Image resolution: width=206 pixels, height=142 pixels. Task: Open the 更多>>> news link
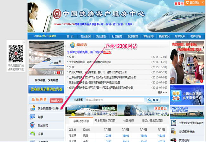pos(163,92)
